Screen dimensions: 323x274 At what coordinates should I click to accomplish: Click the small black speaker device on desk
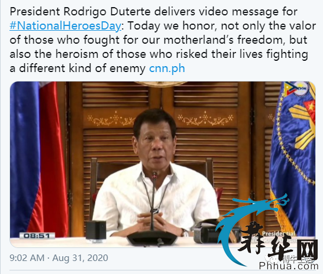(96, 230)
